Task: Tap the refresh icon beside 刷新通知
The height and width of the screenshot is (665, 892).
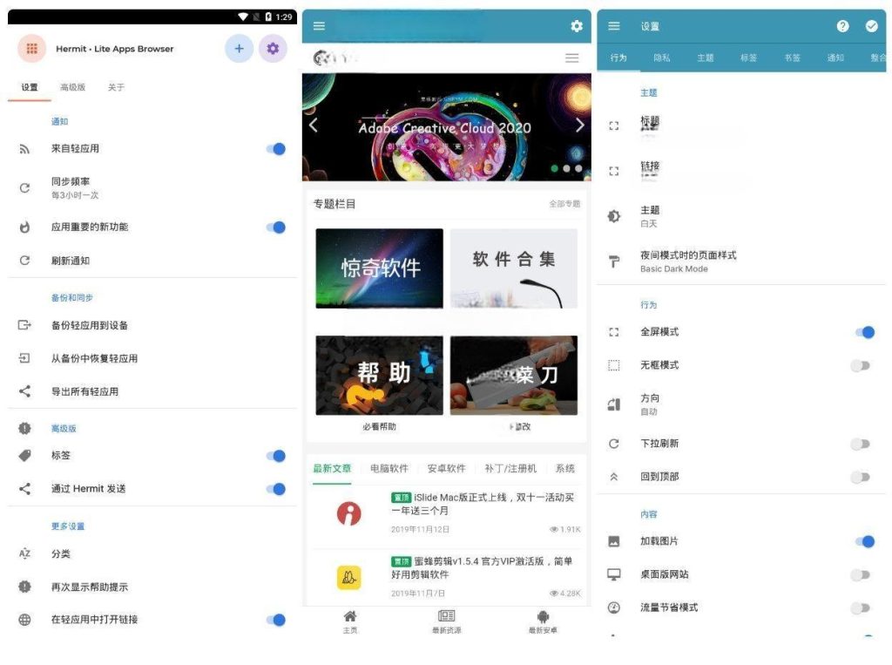Action: 24,261
